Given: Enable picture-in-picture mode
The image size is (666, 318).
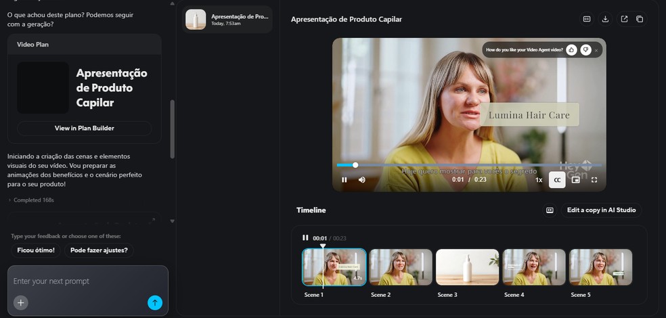Looking at the screenshot, I should (x=575, y=180).
